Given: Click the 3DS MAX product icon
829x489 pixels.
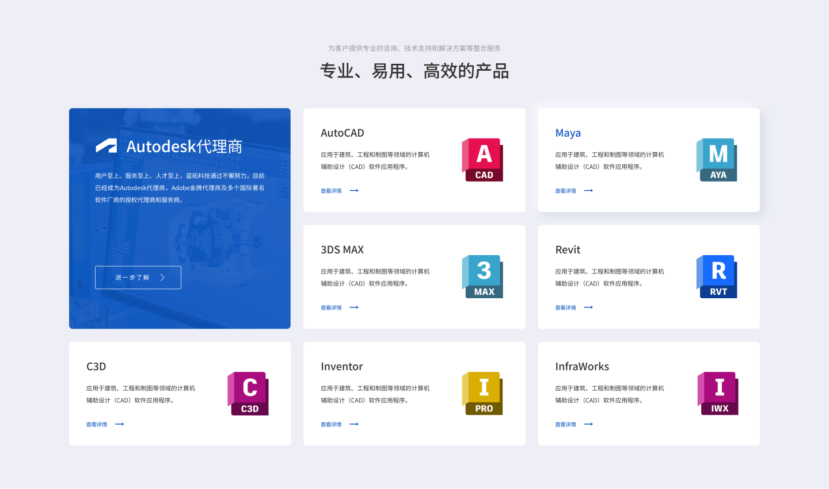Looking at the screenshot, I should pos(482,276).
